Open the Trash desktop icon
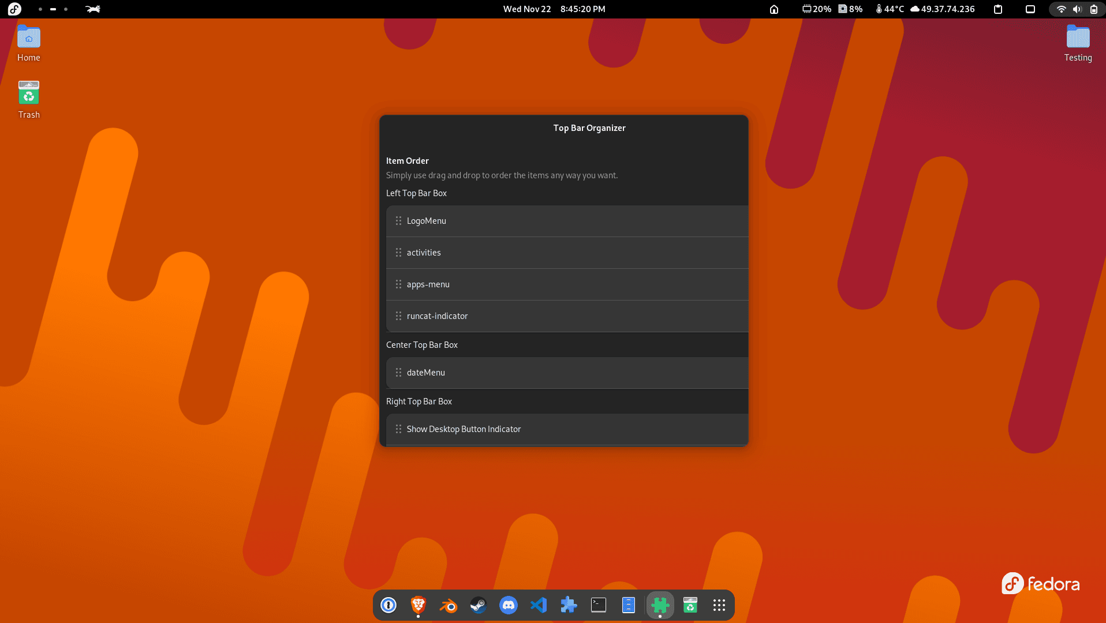 pos(29,100)
